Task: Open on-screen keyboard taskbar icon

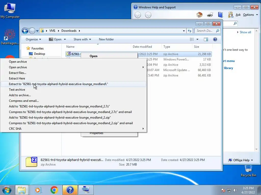Action: tap(86, 190)
